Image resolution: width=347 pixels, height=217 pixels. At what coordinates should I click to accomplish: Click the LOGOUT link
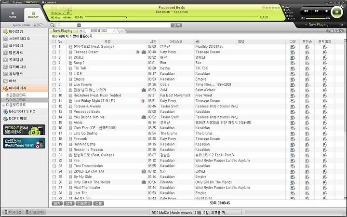(x=49, y=2)
